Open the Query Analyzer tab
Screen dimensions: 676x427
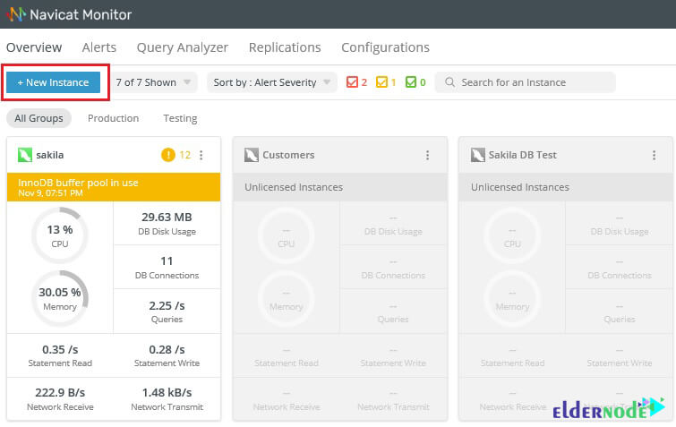(x=183, y=47)
